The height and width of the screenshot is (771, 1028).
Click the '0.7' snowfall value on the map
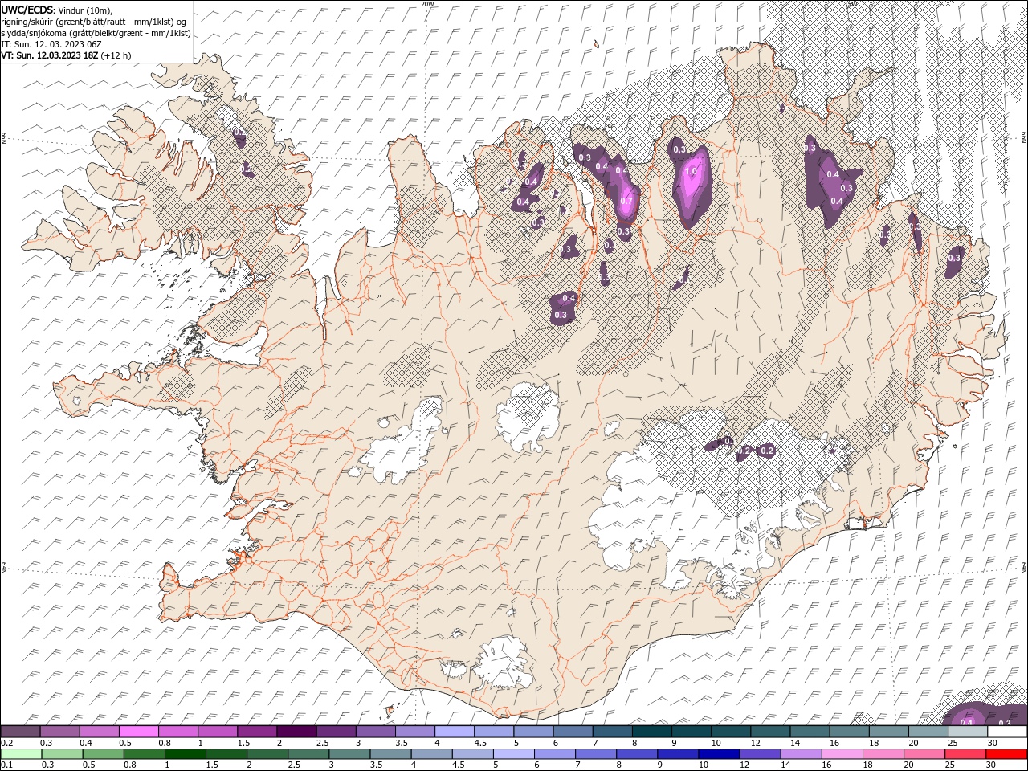627,201
